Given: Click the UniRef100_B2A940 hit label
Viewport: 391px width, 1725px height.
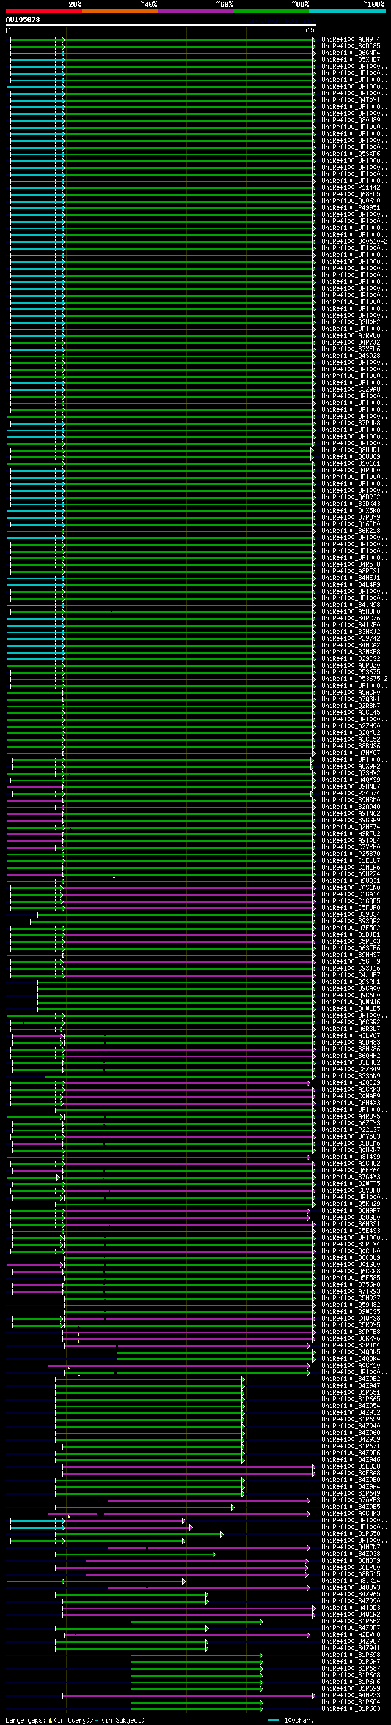Looking at the screenshot, I should (x=351, y=807).
